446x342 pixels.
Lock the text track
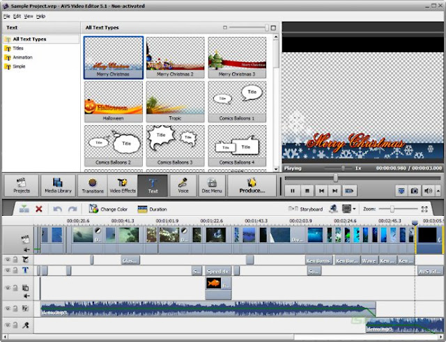15,270
